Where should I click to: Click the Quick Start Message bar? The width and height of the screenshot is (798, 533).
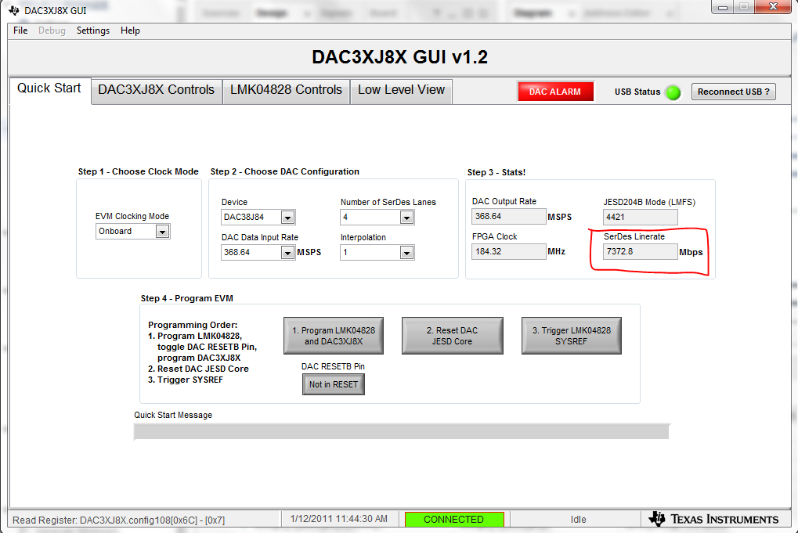click(402, 431)
